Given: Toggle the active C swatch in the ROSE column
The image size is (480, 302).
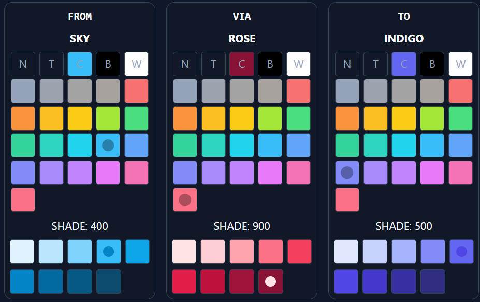Looking at the screenshot, I should pyautogui.click(x=241, y=64).
